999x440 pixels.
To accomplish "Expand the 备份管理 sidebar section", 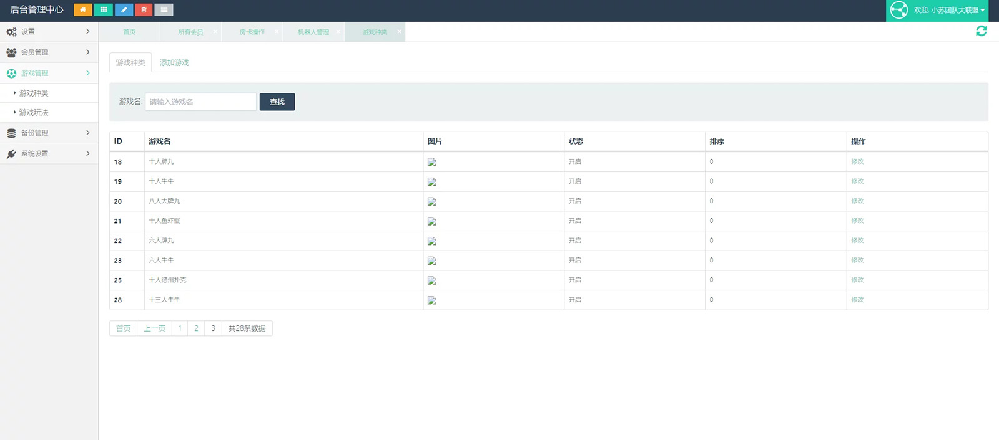I will [x=49, y=133].
